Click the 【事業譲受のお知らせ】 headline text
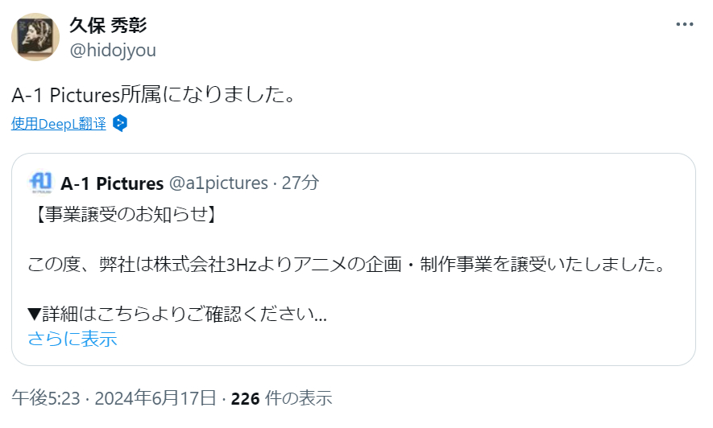Screen dimensions: 713x428 [122, 216]
